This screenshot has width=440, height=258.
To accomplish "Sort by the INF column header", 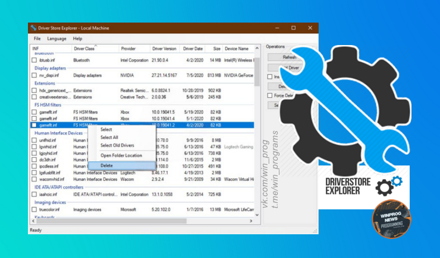I will [x=51, y=49].
